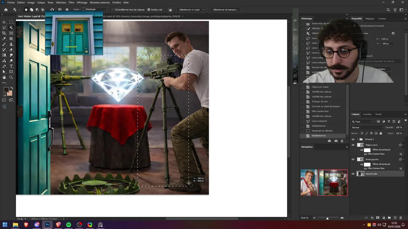This screenshot has width=408, height=229.
Task: Hide the Groupe 1 layer
Action: (x=353, y=139)
